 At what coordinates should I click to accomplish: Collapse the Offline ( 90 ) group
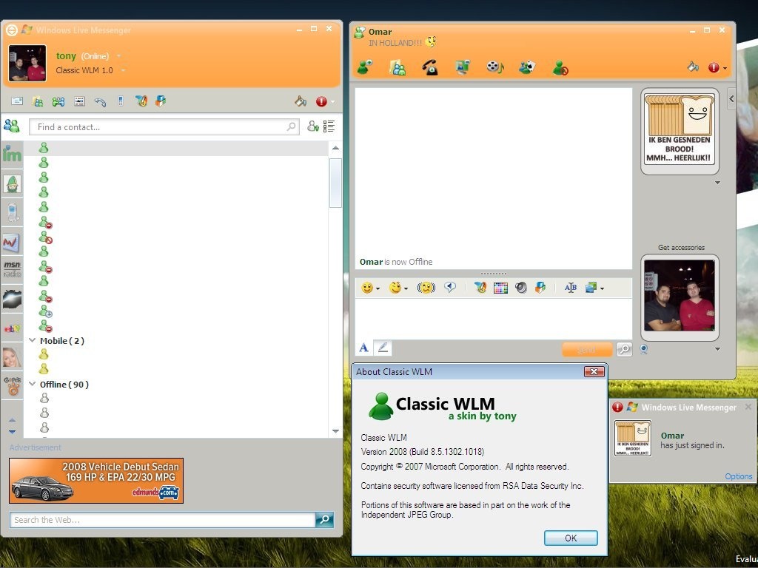pyautogui.click(x=33, y=384)
